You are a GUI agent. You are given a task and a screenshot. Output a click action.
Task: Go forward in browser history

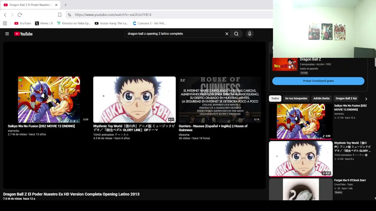(12, 15)
